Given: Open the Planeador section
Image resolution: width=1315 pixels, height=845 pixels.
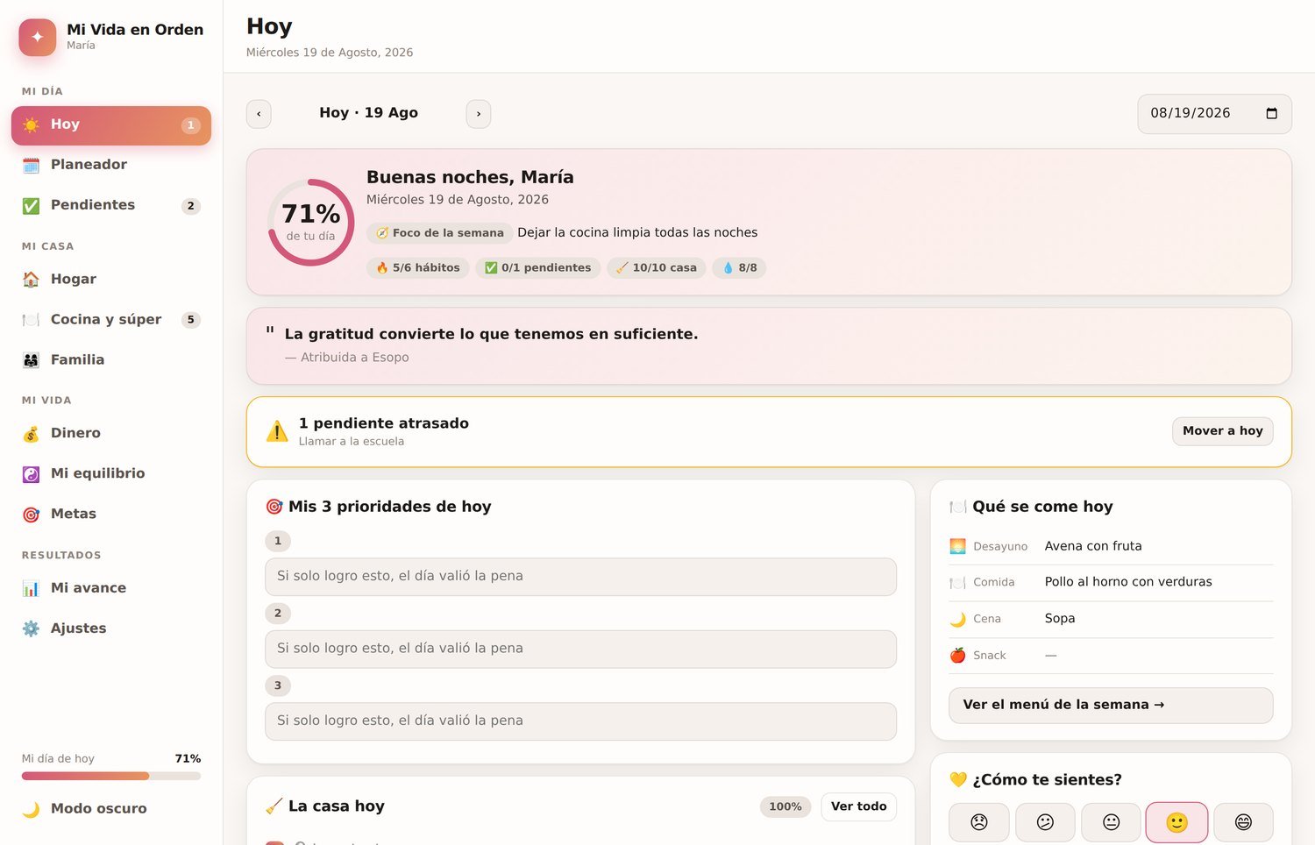Looking at the screenshot, I should 111,165.
